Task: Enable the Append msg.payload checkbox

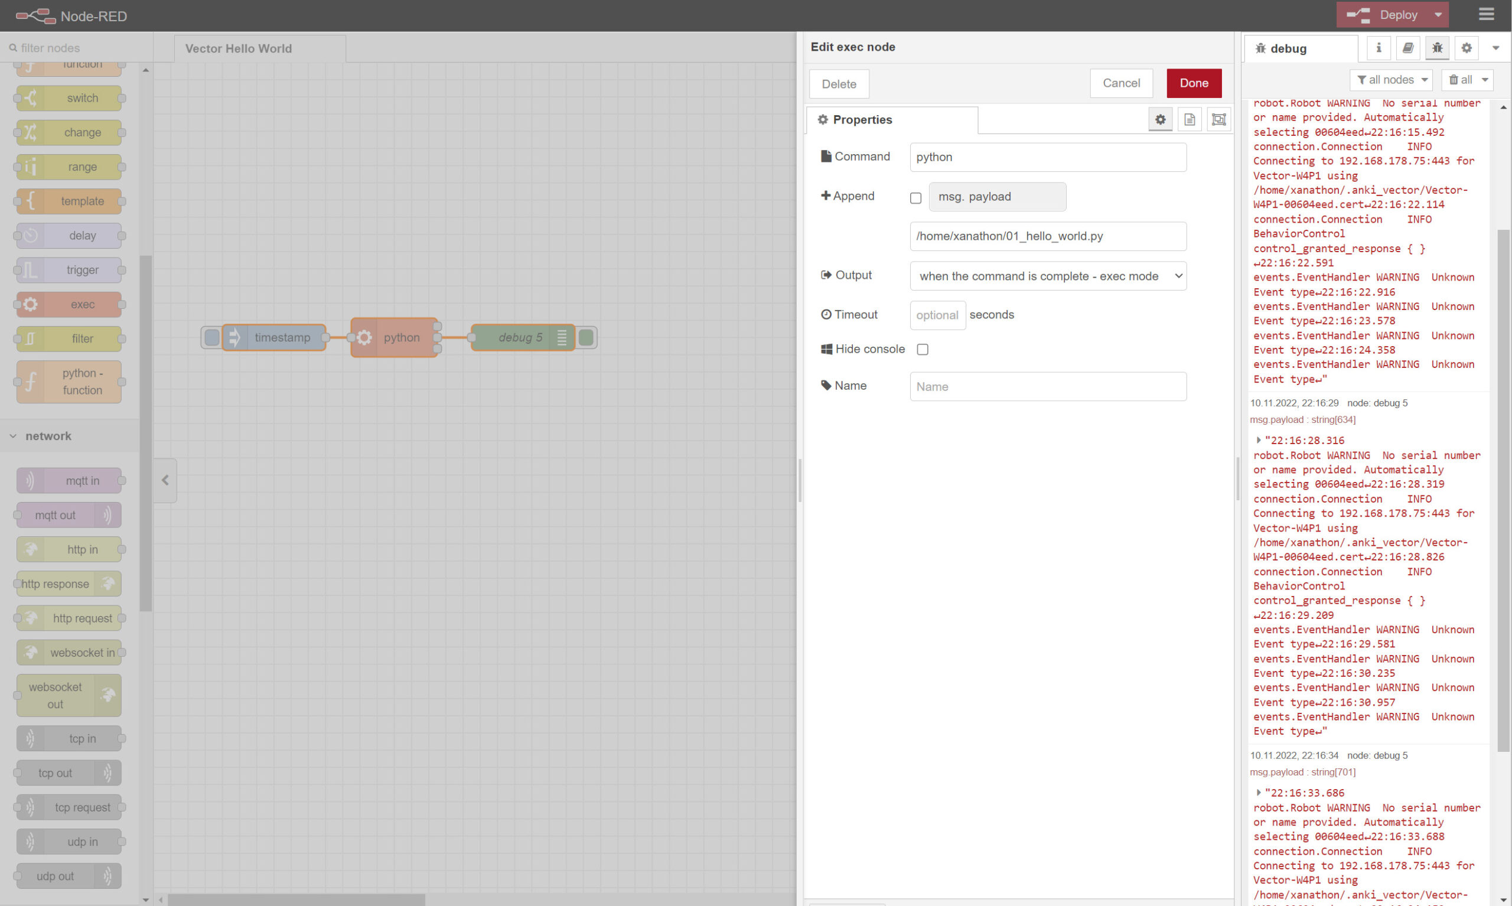Action: click(915, 197)
